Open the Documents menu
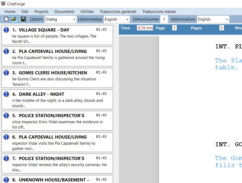The height and width of the screenshot is (183, 242). [x=64, y=12]
